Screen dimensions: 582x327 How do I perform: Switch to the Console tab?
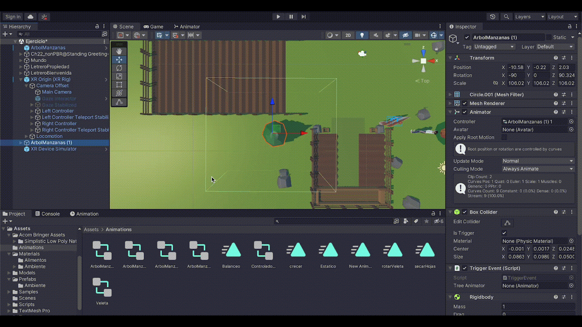tap(47, 214)
